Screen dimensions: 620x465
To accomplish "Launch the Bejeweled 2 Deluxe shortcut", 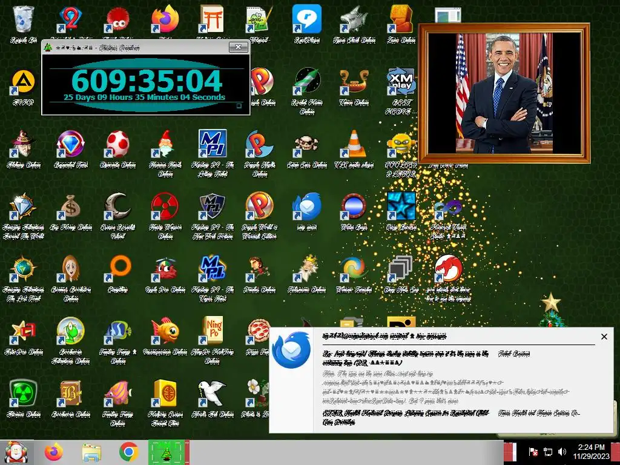I will [x=70, y=19].
